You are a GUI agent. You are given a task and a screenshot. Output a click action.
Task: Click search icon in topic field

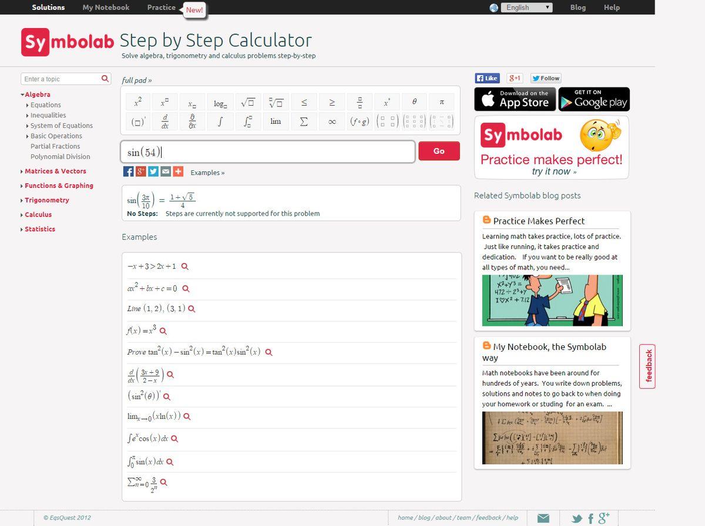pyautogui.click(x=105, y=79)
